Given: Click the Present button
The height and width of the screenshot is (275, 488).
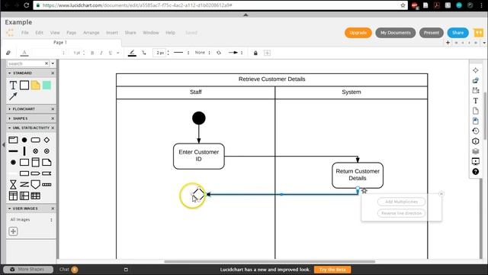Looking at the screenshot, I should 432,32.
